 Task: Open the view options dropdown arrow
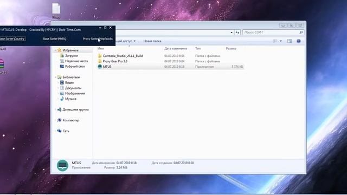pos(281,41)
